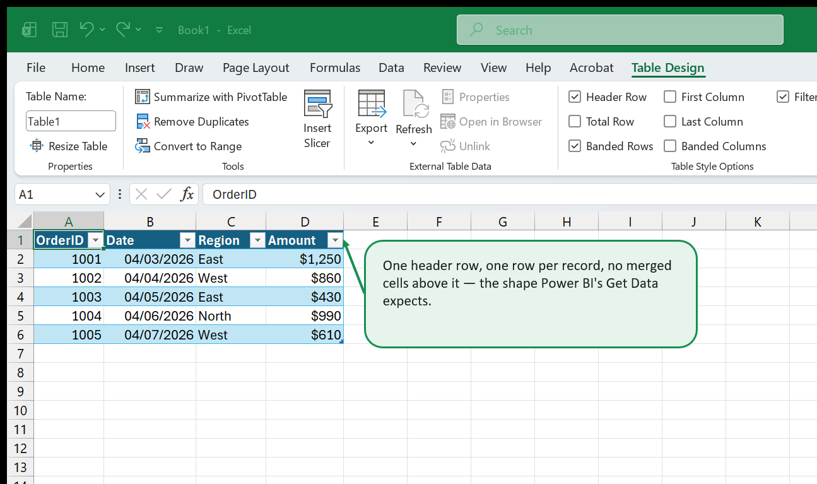Viewport: 817px width, 484px height.
Task: Click external data Properties button
Action: coord(476,97)
